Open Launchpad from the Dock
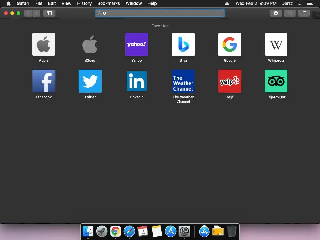Screen dimensions: 320x240 click(102, 232)
